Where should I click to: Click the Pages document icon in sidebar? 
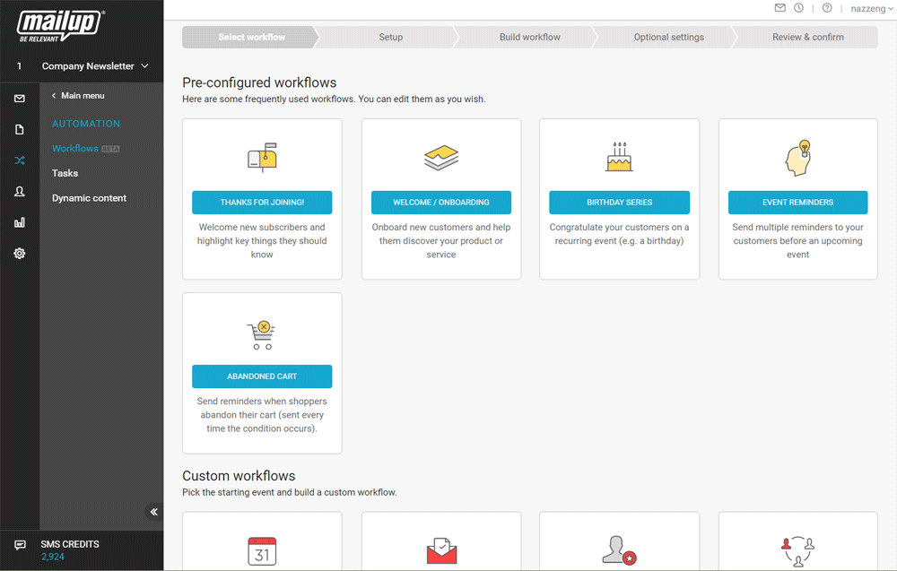[x=20, y=130]
